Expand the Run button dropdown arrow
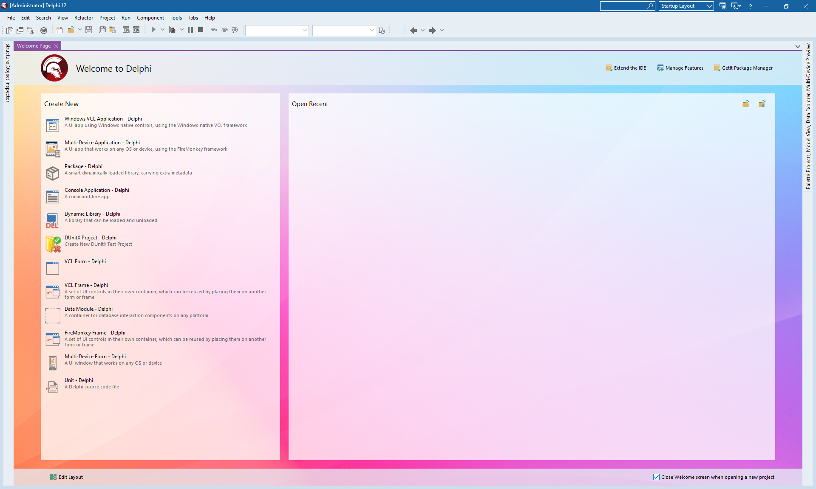 coord(162,30)
